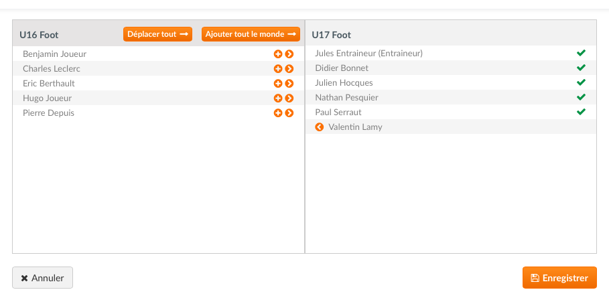The image size is (609, 300).
Task: Move Eric Berthault with the chevron icon
Action: click(x=289, y=84)
